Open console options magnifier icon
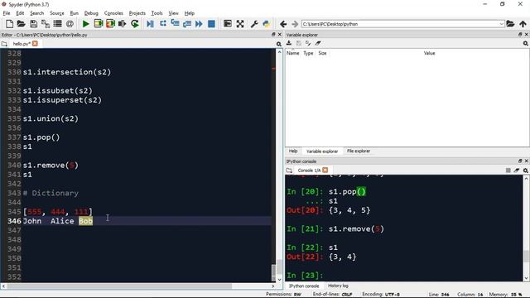This screenshot has width=530, height=298. (525, 171)
